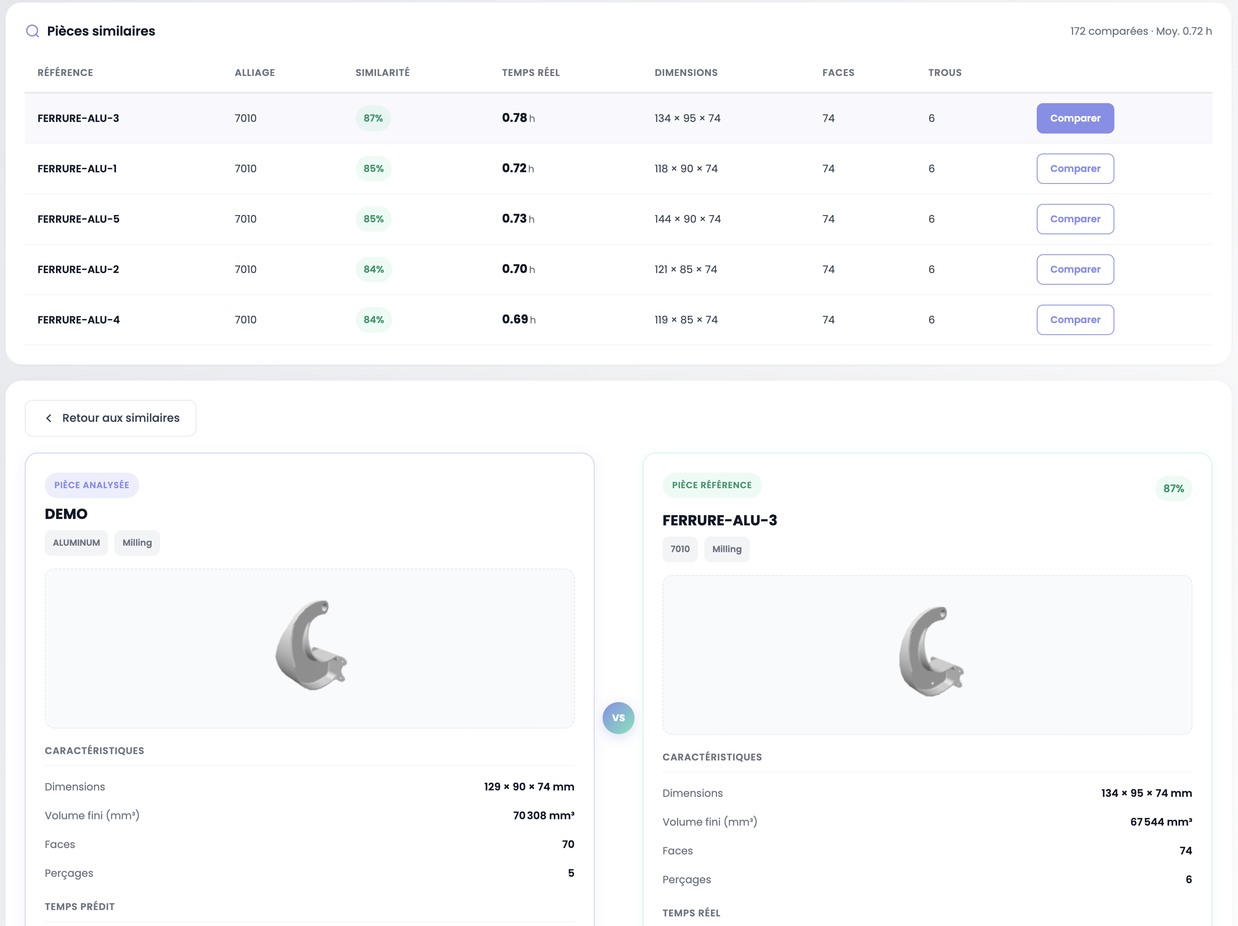The height and width of the screenshot is (926, 1238).
Task: Click the 7010 alloy tag on reference card
Action: click(679, 549)
